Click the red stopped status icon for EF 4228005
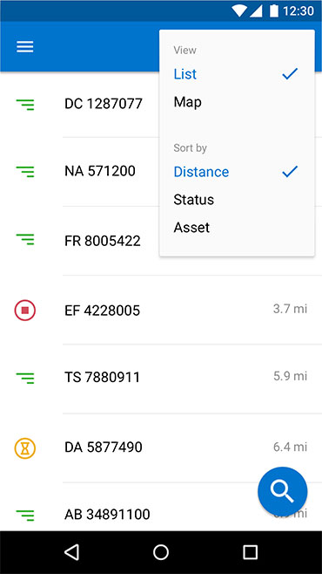The width and height of the screenshot is (322, 574). pyautogui.click(x=25, y=311)
